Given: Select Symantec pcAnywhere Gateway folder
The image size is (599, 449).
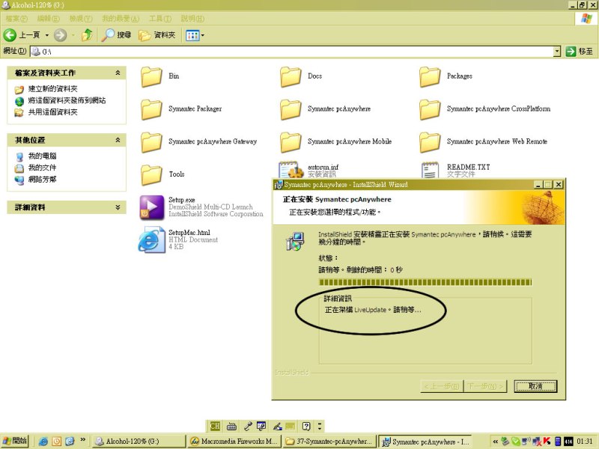Looking at the screenshot, I should tap(198, 141).
